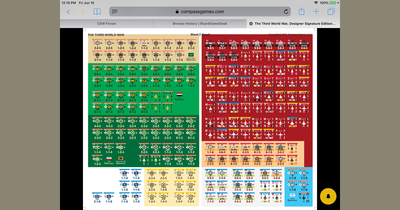This screenshot has width=400, height=210.
Task: Tap the reader view lines icon
Action: (x=115, y=12)
